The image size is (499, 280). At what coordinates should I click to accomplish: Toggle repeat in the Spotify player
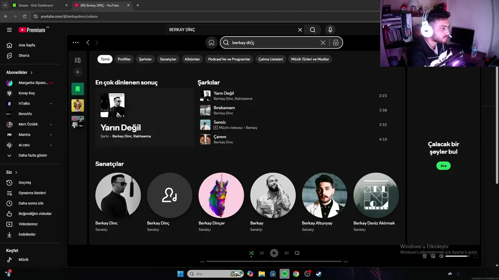coord(297,253)
